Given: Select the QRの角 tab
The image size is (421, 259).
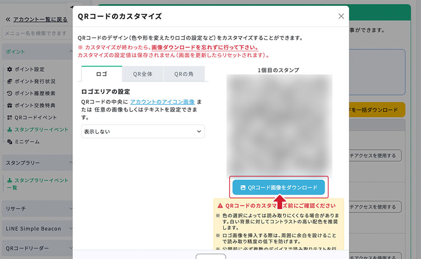Looking at the screenshot, I should pos(184,74).
